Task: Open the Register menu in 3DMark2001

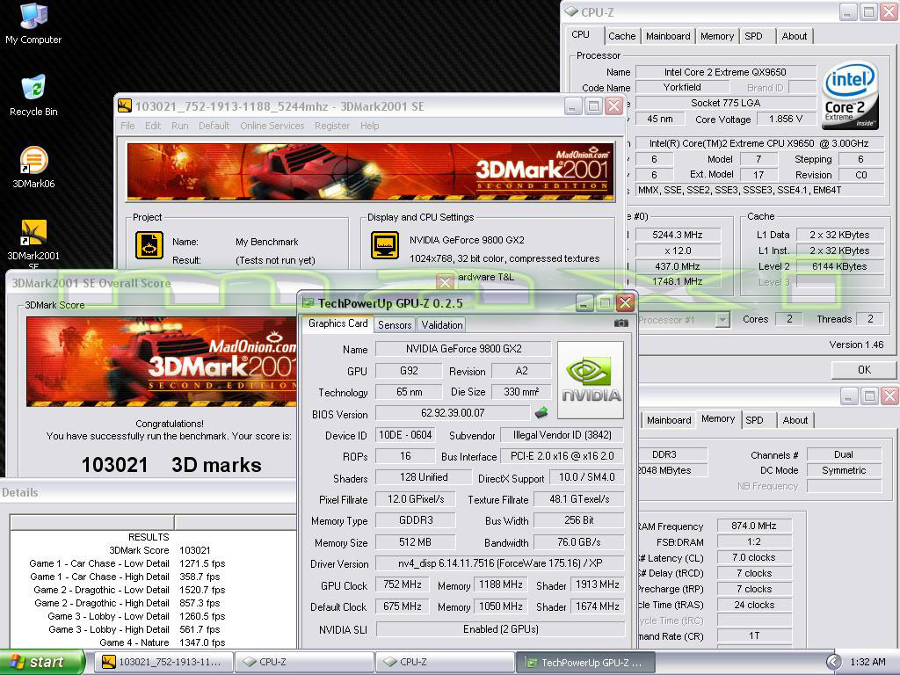Action: pyautogui.click(x=331, y=126)
